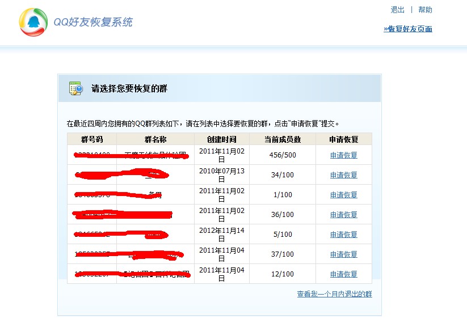467x332 pixels.
Task: Click 申请恢复 for the 456/500 group
Action: coord(344,155)
